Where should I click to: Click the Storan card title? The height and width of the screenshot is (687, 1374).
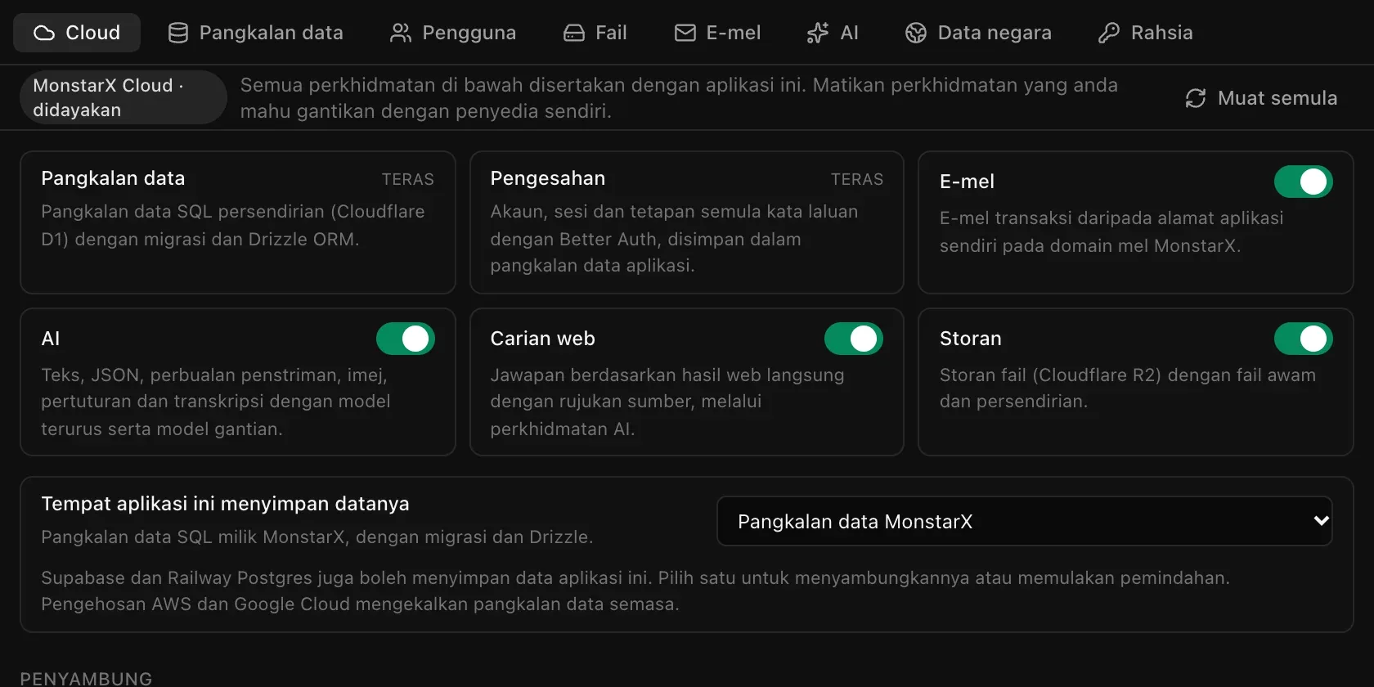(x=971, y=339)
